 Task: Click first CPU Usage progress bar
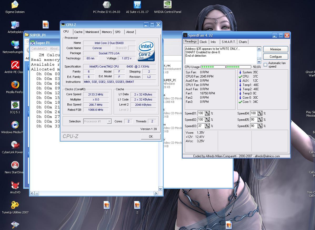[213, 67]
